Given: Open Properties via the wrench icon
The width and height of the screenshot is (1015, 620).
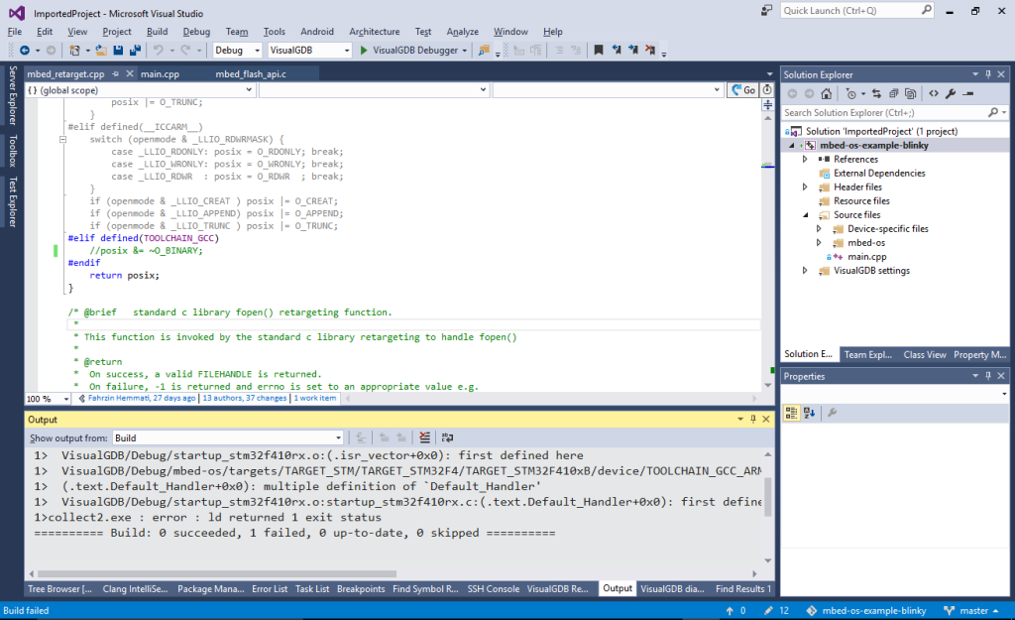Looking at the screenshot, I should [952, 92].
